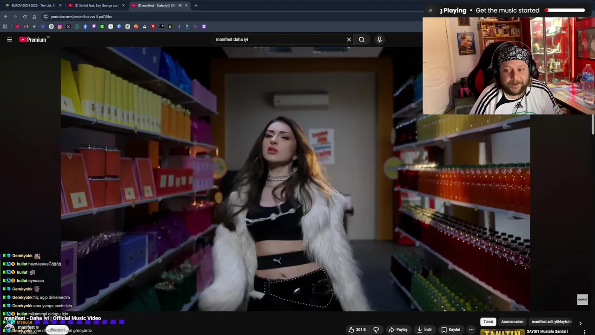Screen dimensions: 595x335
Task: Show more filter chips with arrow
Action: coord(580,323)
